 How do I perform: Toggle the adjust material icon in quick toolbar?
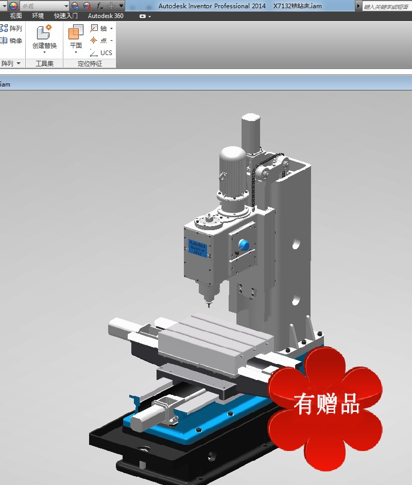[x=74, y=6]
